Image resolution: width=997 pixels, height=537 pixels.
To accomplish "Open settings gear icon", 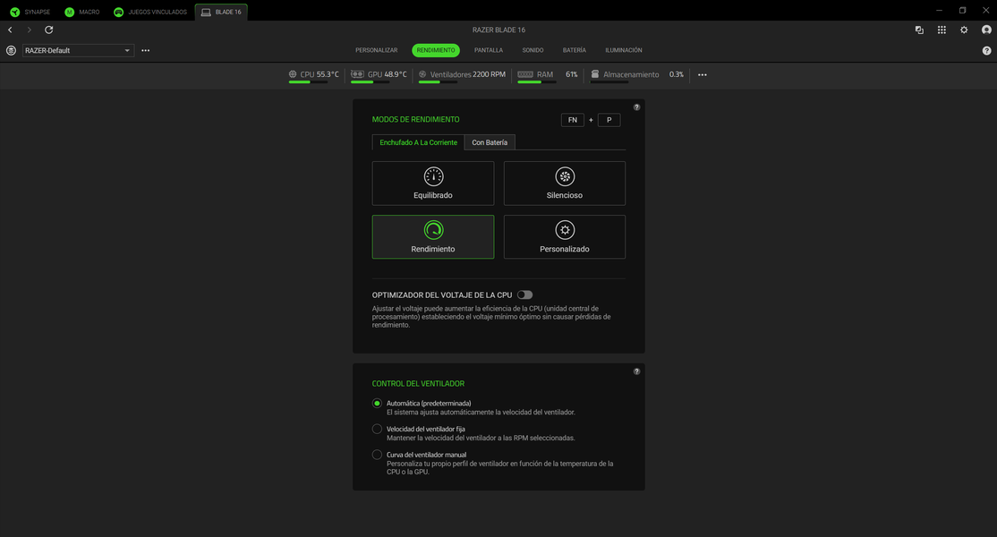I will coord(964,30).
